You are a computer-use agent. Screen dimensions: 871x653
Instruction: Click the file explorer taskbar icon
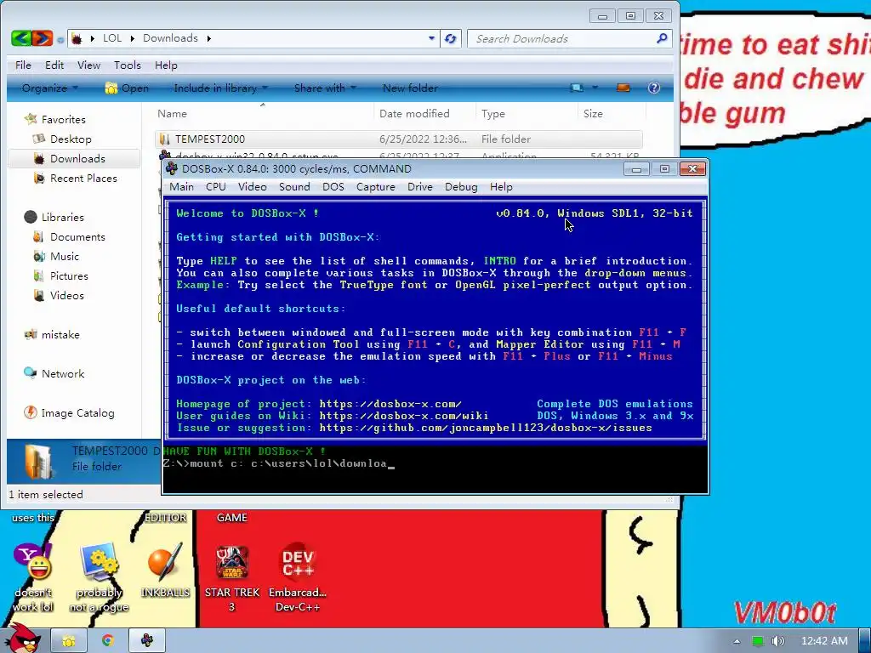[68, 641]
